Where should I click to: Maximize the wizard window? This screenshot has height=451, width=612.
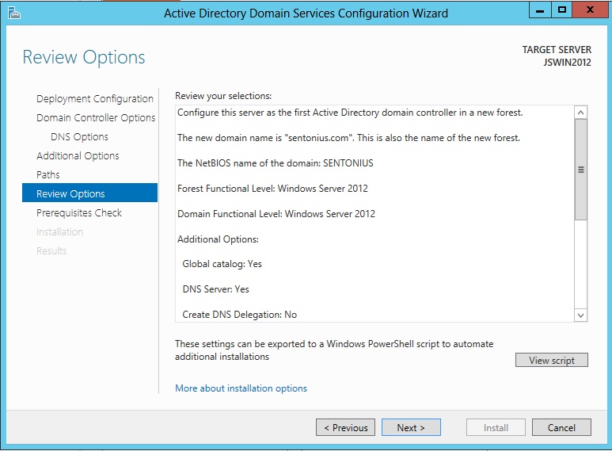coord(562,10)
